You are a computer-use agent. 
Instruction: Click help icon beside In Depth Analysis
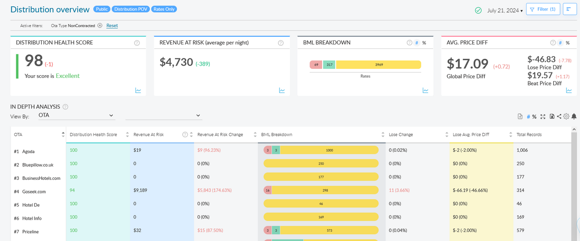click(66, 107)
